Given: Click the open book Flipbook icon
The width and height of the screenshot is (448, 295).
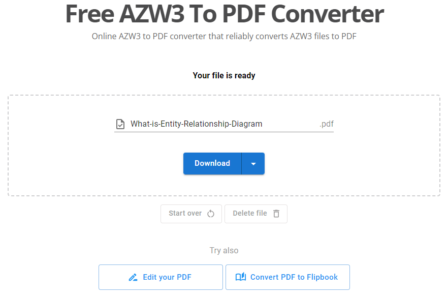Looking at the screenshot, I should click(241, 277).
